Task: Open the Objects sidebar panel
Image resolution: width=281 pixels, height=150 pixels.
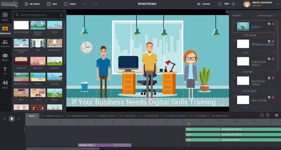Action: (5, 57)
